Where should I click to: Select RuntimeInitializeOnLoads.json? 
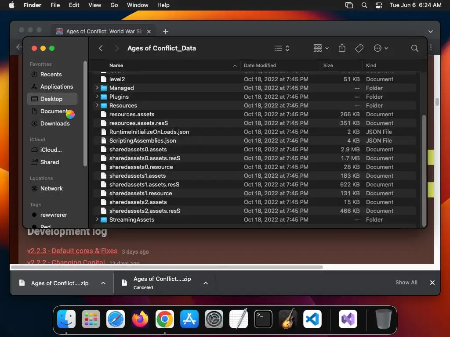click(255, 132)
